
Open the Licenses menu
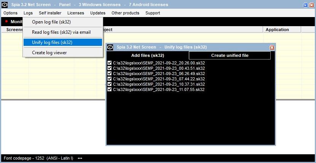pos(76,13)
